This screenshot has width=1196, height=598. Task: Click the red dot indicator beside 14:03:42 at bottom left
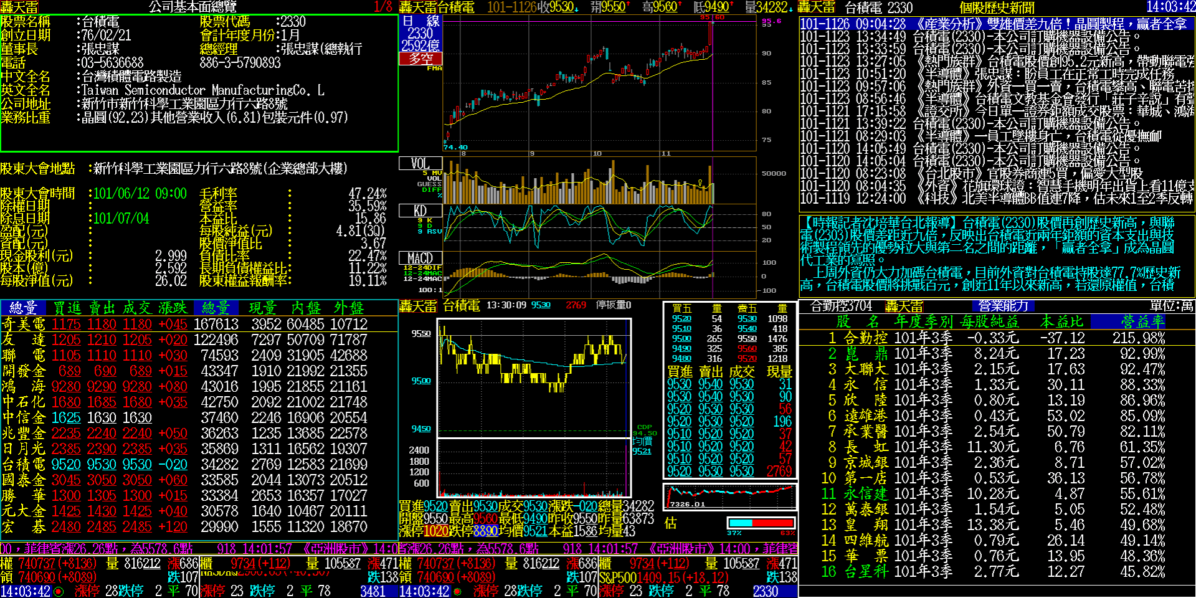tap(59, 591)
